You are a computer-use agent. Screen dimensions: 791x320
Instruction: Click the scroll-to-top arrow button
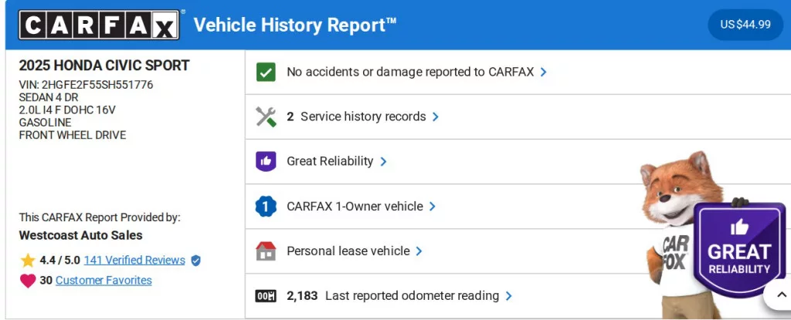click(x=776, y=294)
